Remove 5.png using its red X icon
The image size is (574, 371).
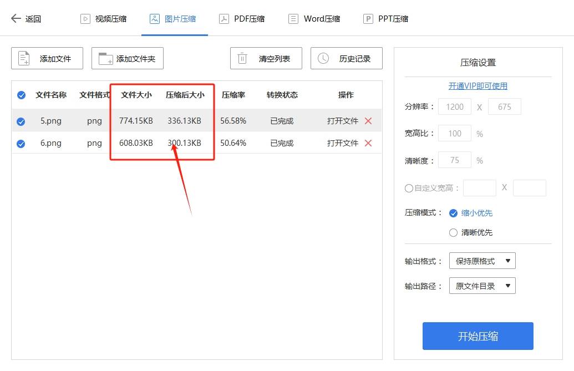point(369,120)
